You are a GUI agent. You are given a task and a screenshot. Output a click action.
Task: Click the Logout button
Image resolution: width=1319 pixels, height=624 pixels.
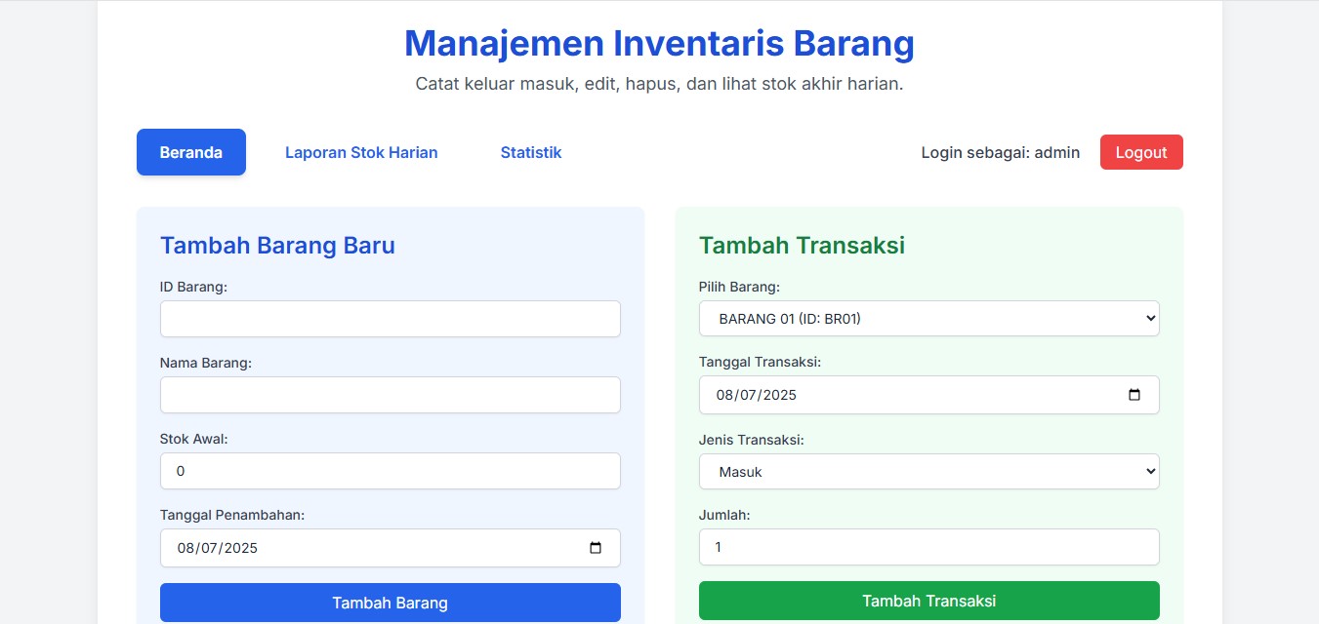[x=1140, y=152]
